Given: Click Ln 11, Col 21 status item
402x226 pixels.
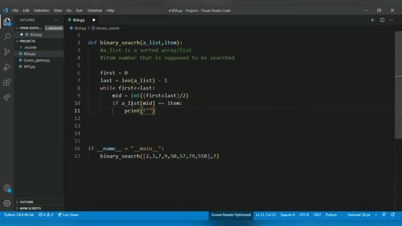Looking at the screenshot, I should 266,215.
